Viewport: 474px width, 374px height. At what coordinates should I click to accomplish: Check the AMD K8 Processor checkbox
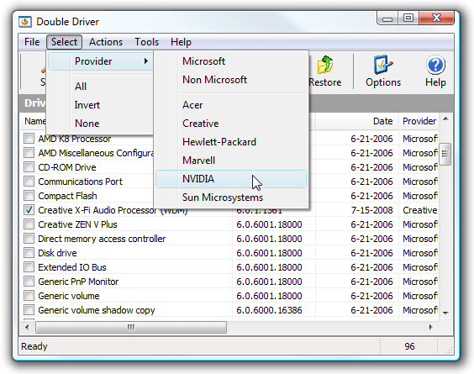(29, 139)
